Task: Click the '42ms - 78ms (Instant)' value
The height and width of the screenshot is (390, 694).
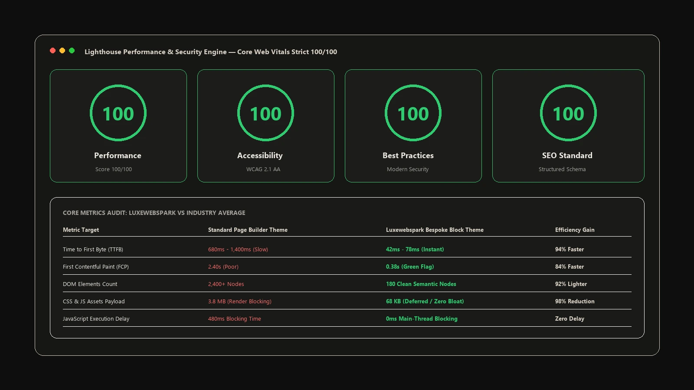Action: click(415, 250)
